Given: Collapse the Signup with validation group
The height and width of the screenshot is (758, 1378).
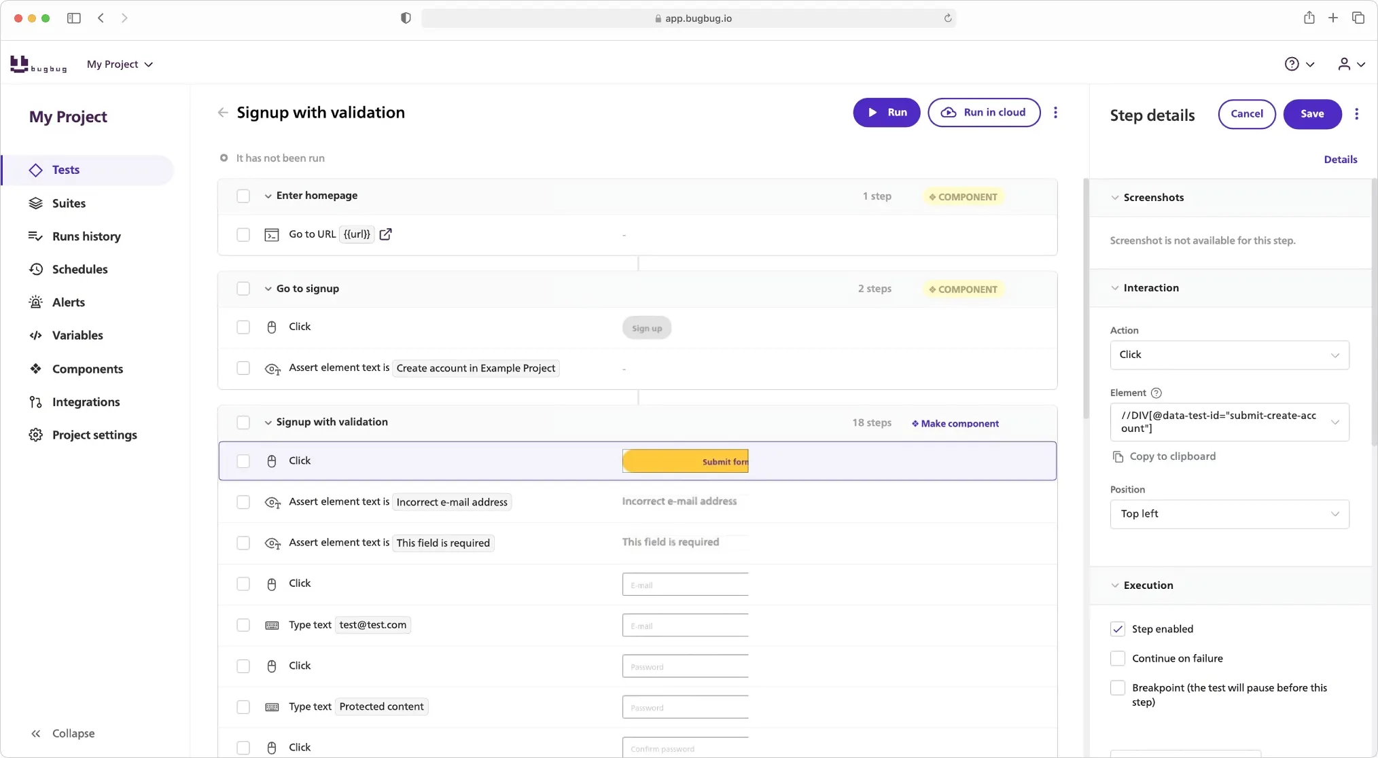Looking at the screenshot, I should (268, 422).
